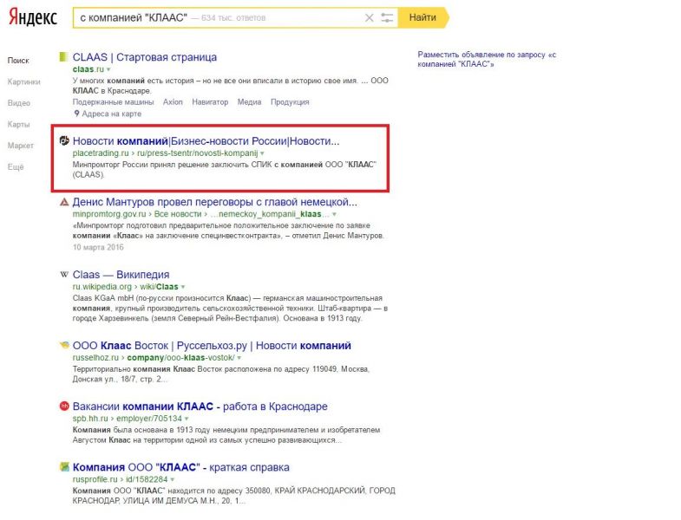Click the Wikipedia favicon beside the Claas result
The image size is (681, 520).
pos(63,275)
